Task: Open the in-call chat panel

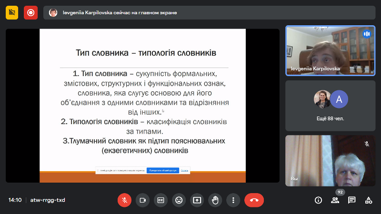Action: tap(351, 200)
